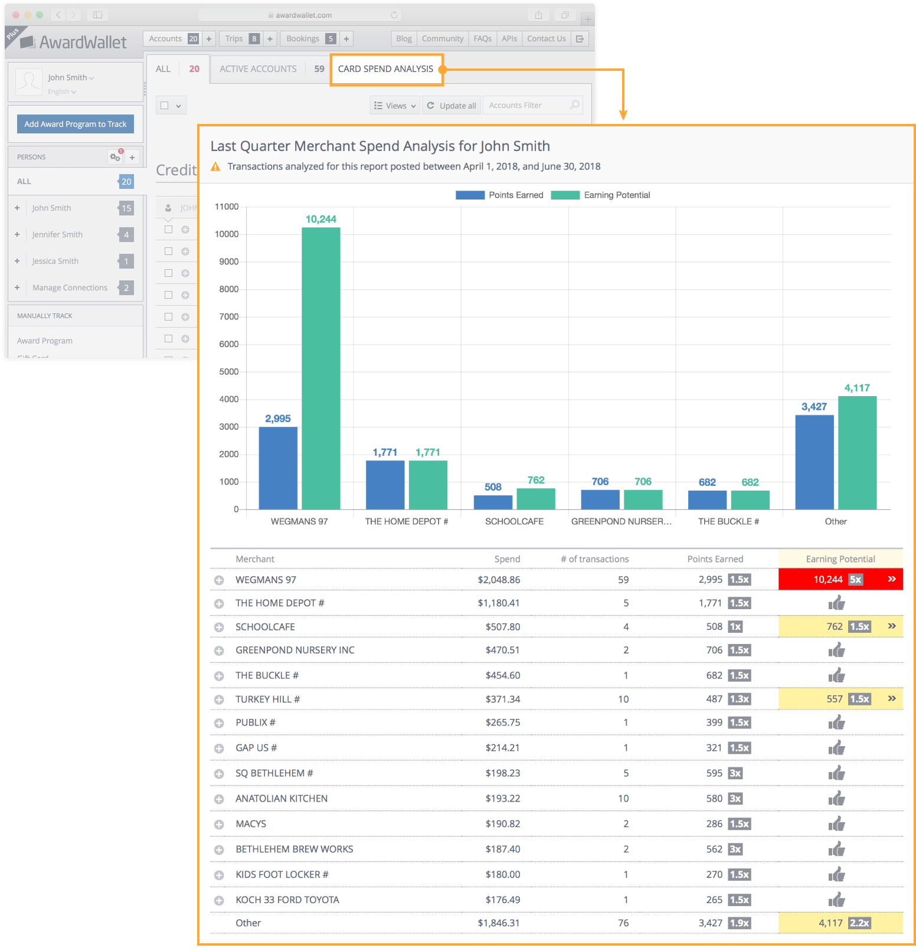This screenshot has width=916, height=948.
Task: Toggle Points Earned legend series
Action: pos(499,195)
